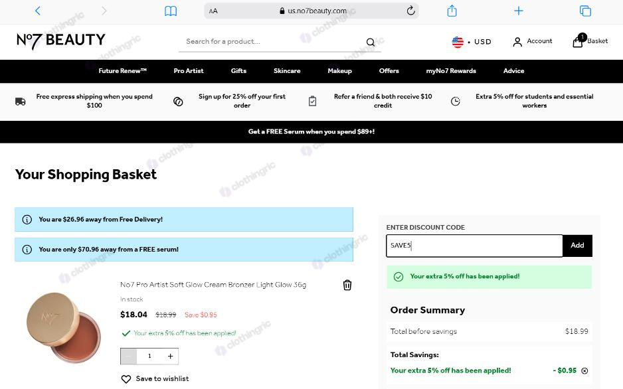Click the quantity field showing 1

pos(150,356)
